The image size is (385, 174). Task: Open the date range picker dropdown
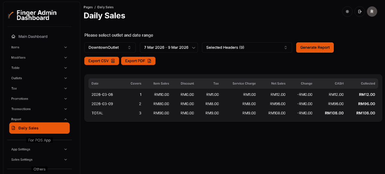tap(168, 47)
